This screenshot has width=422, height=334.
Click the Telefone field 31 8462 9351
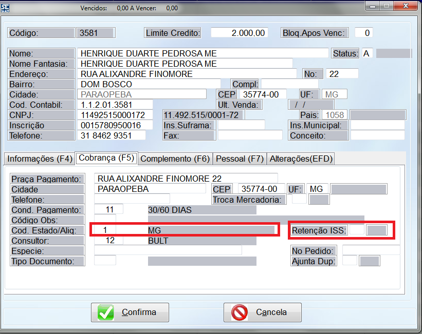(112, 135)
